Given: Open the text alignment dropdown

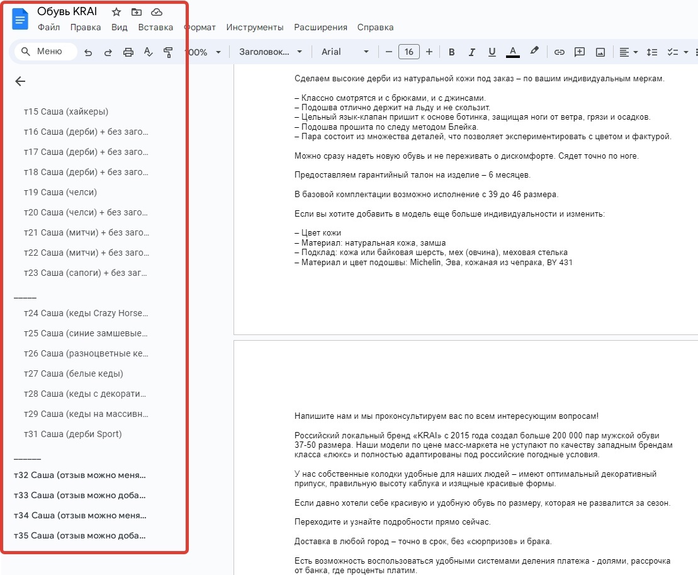Looking at the screenshot, I should tap(629, 52).
